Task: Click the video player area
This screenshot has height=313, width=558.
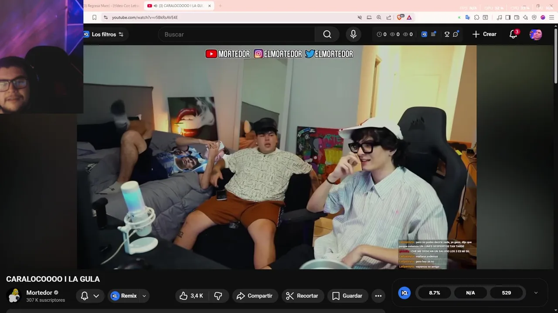Action: click(276, 157)
